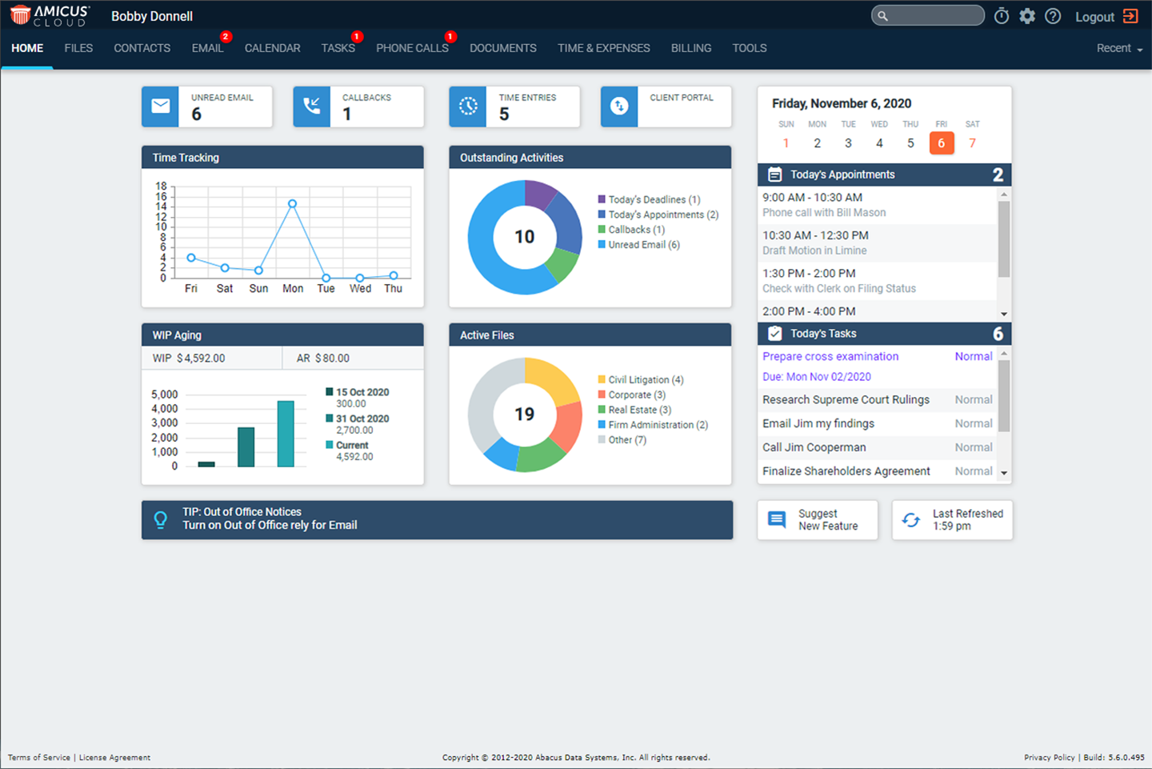
Task: Open the Unread Email envelope icon
Action: coord(161,106)
